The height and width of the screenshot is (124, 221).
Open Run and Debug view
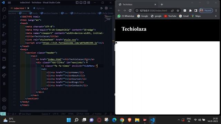[x=4, y=34]
